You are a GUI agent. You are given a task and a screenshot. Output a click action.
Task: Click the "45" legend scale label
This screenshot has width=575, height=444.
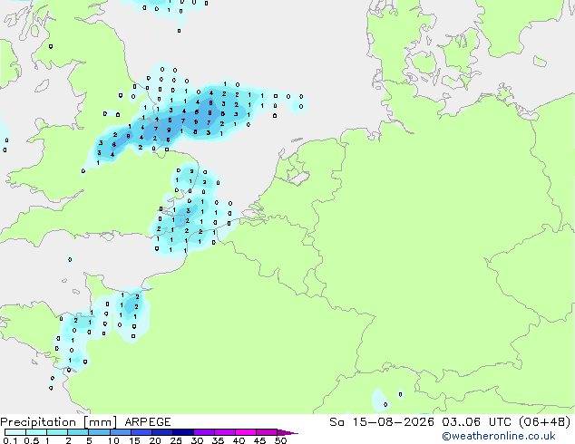tap(259, 440)
